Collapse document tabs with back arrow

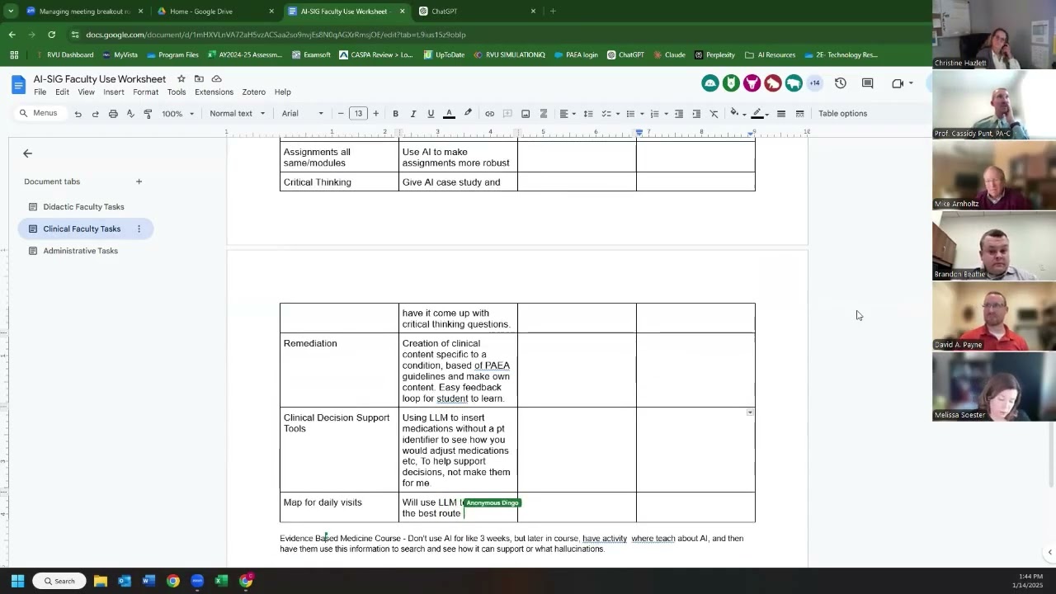tap(27, 153)
